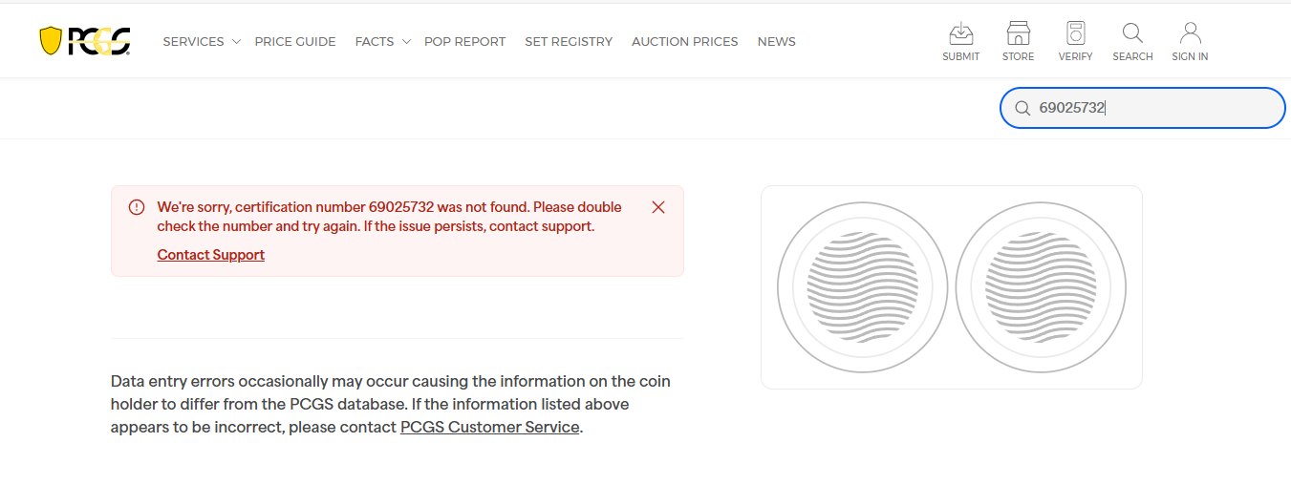Click the red error alert icon
This screenshot has width=1291, height=485.
[x=137, y=207]
